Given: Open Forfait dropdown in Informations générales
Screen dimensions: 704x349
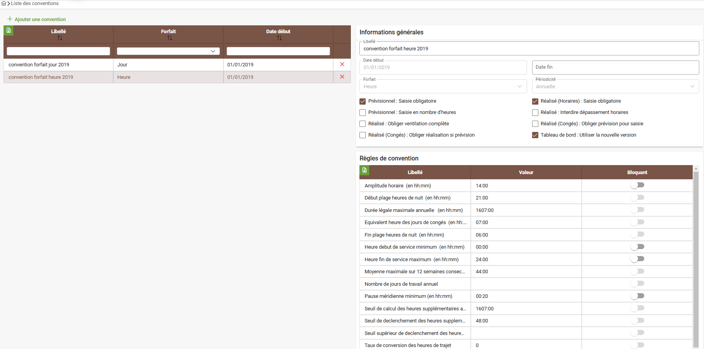Looking at the screenshot, I should (443, 87).
